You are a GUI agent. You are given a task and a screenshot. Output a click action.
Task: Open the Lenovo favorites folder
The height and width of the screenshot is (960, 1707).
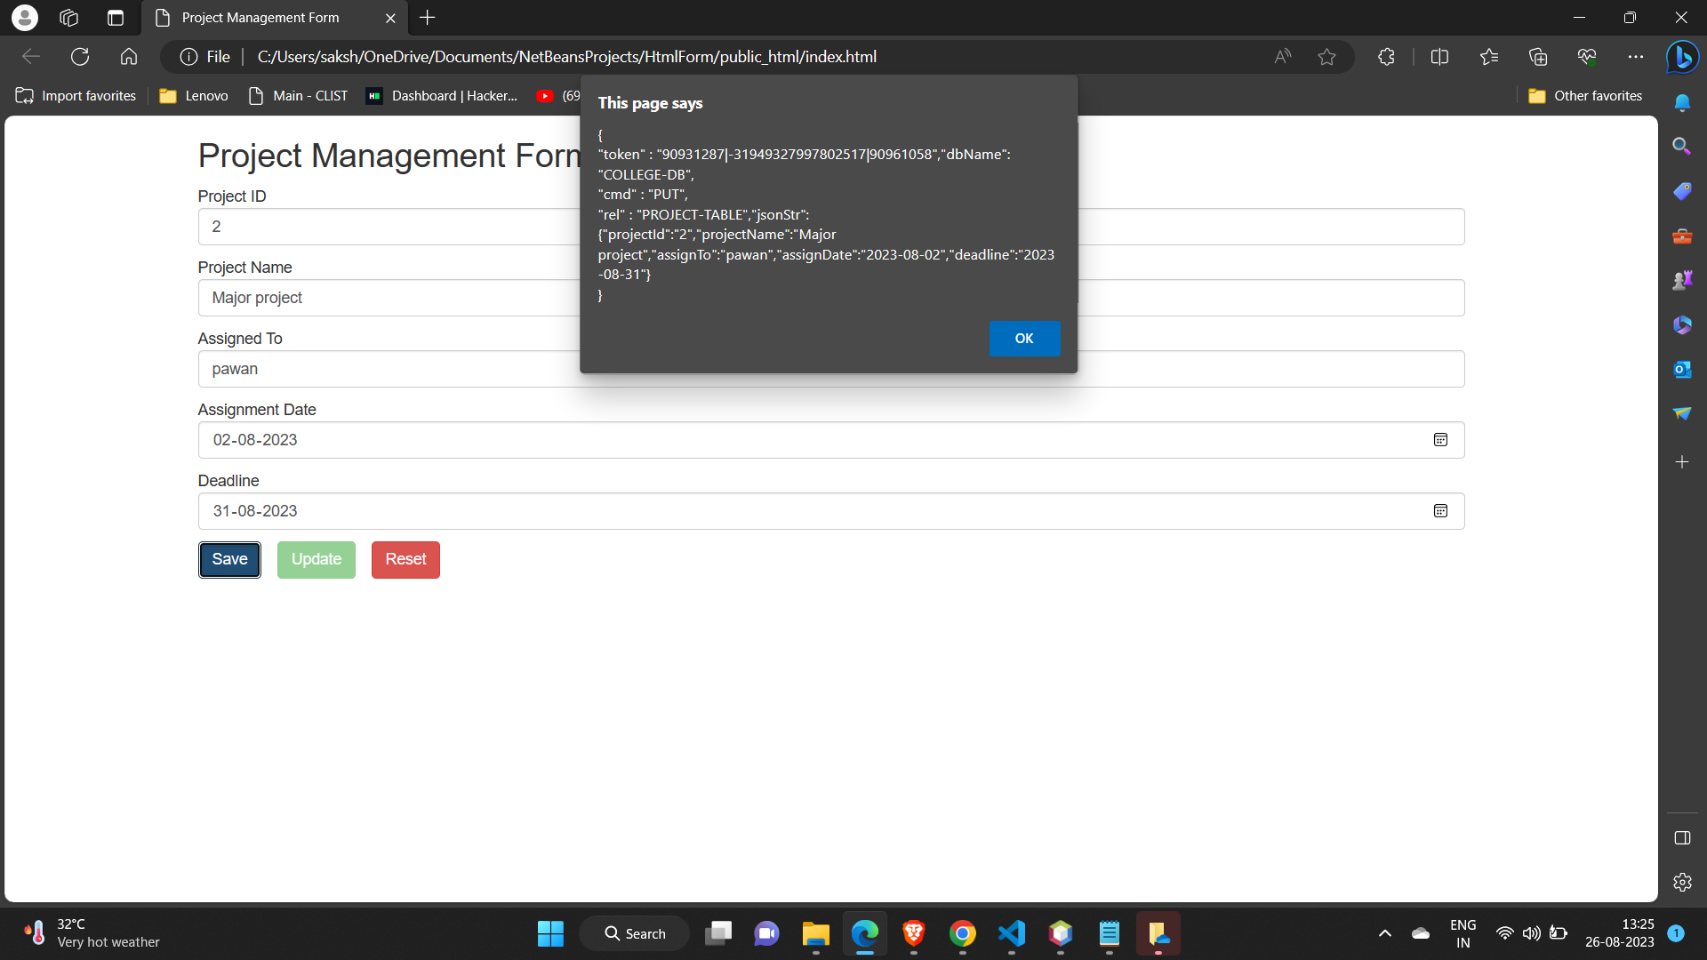tap(193, 95)
